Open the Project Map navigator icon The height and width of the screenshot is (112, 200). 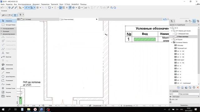(x=186, y=21)
